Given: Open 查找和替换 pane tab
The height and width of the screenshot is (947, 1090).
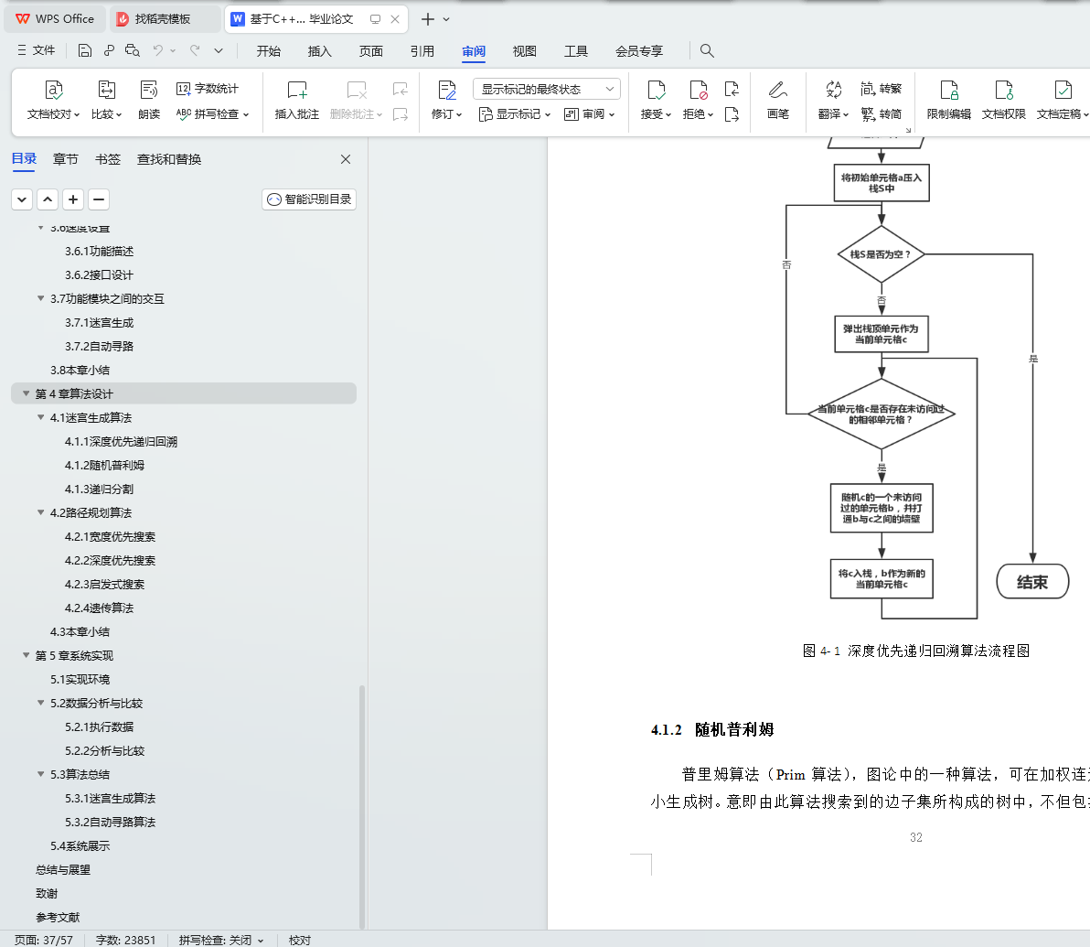Looking at the screenshot, I should [169, 159].
